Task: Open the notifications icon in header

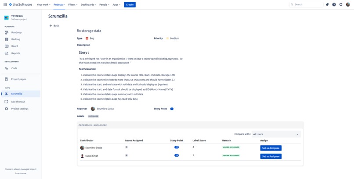Action: 327,4
